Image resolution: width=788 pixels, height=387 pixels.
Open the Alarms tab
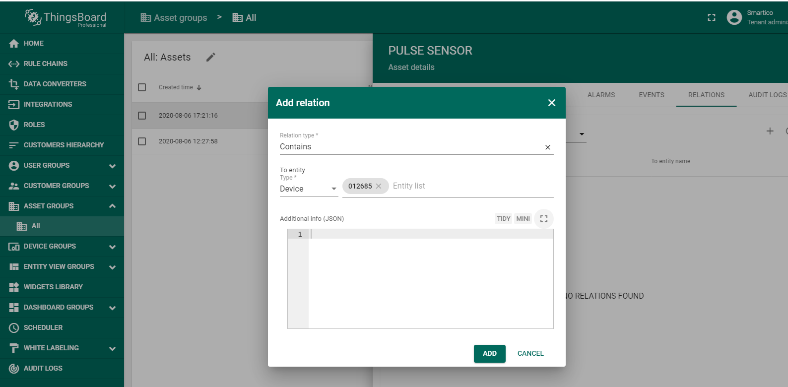point(601,95)
